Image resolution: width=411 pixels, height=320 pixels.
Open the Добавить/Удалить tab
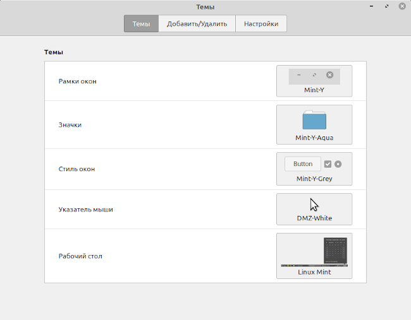197,24
